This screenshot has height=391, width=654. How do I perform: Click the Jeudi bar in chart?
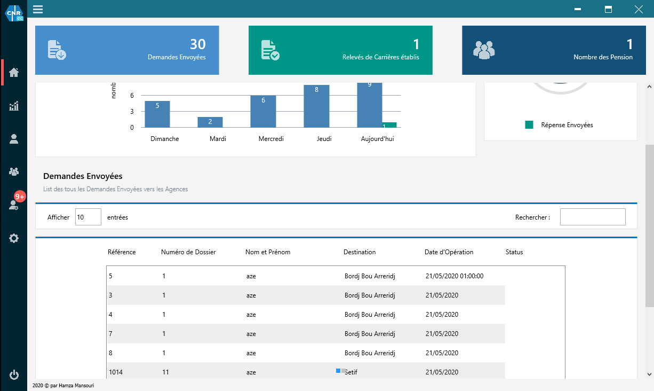click(x=316, y=106)
